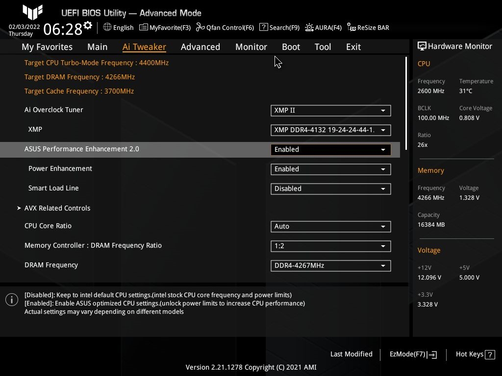Switch to the Advanced tab
Viewport: 502px width, 376px height.
[x=201, y=47]
